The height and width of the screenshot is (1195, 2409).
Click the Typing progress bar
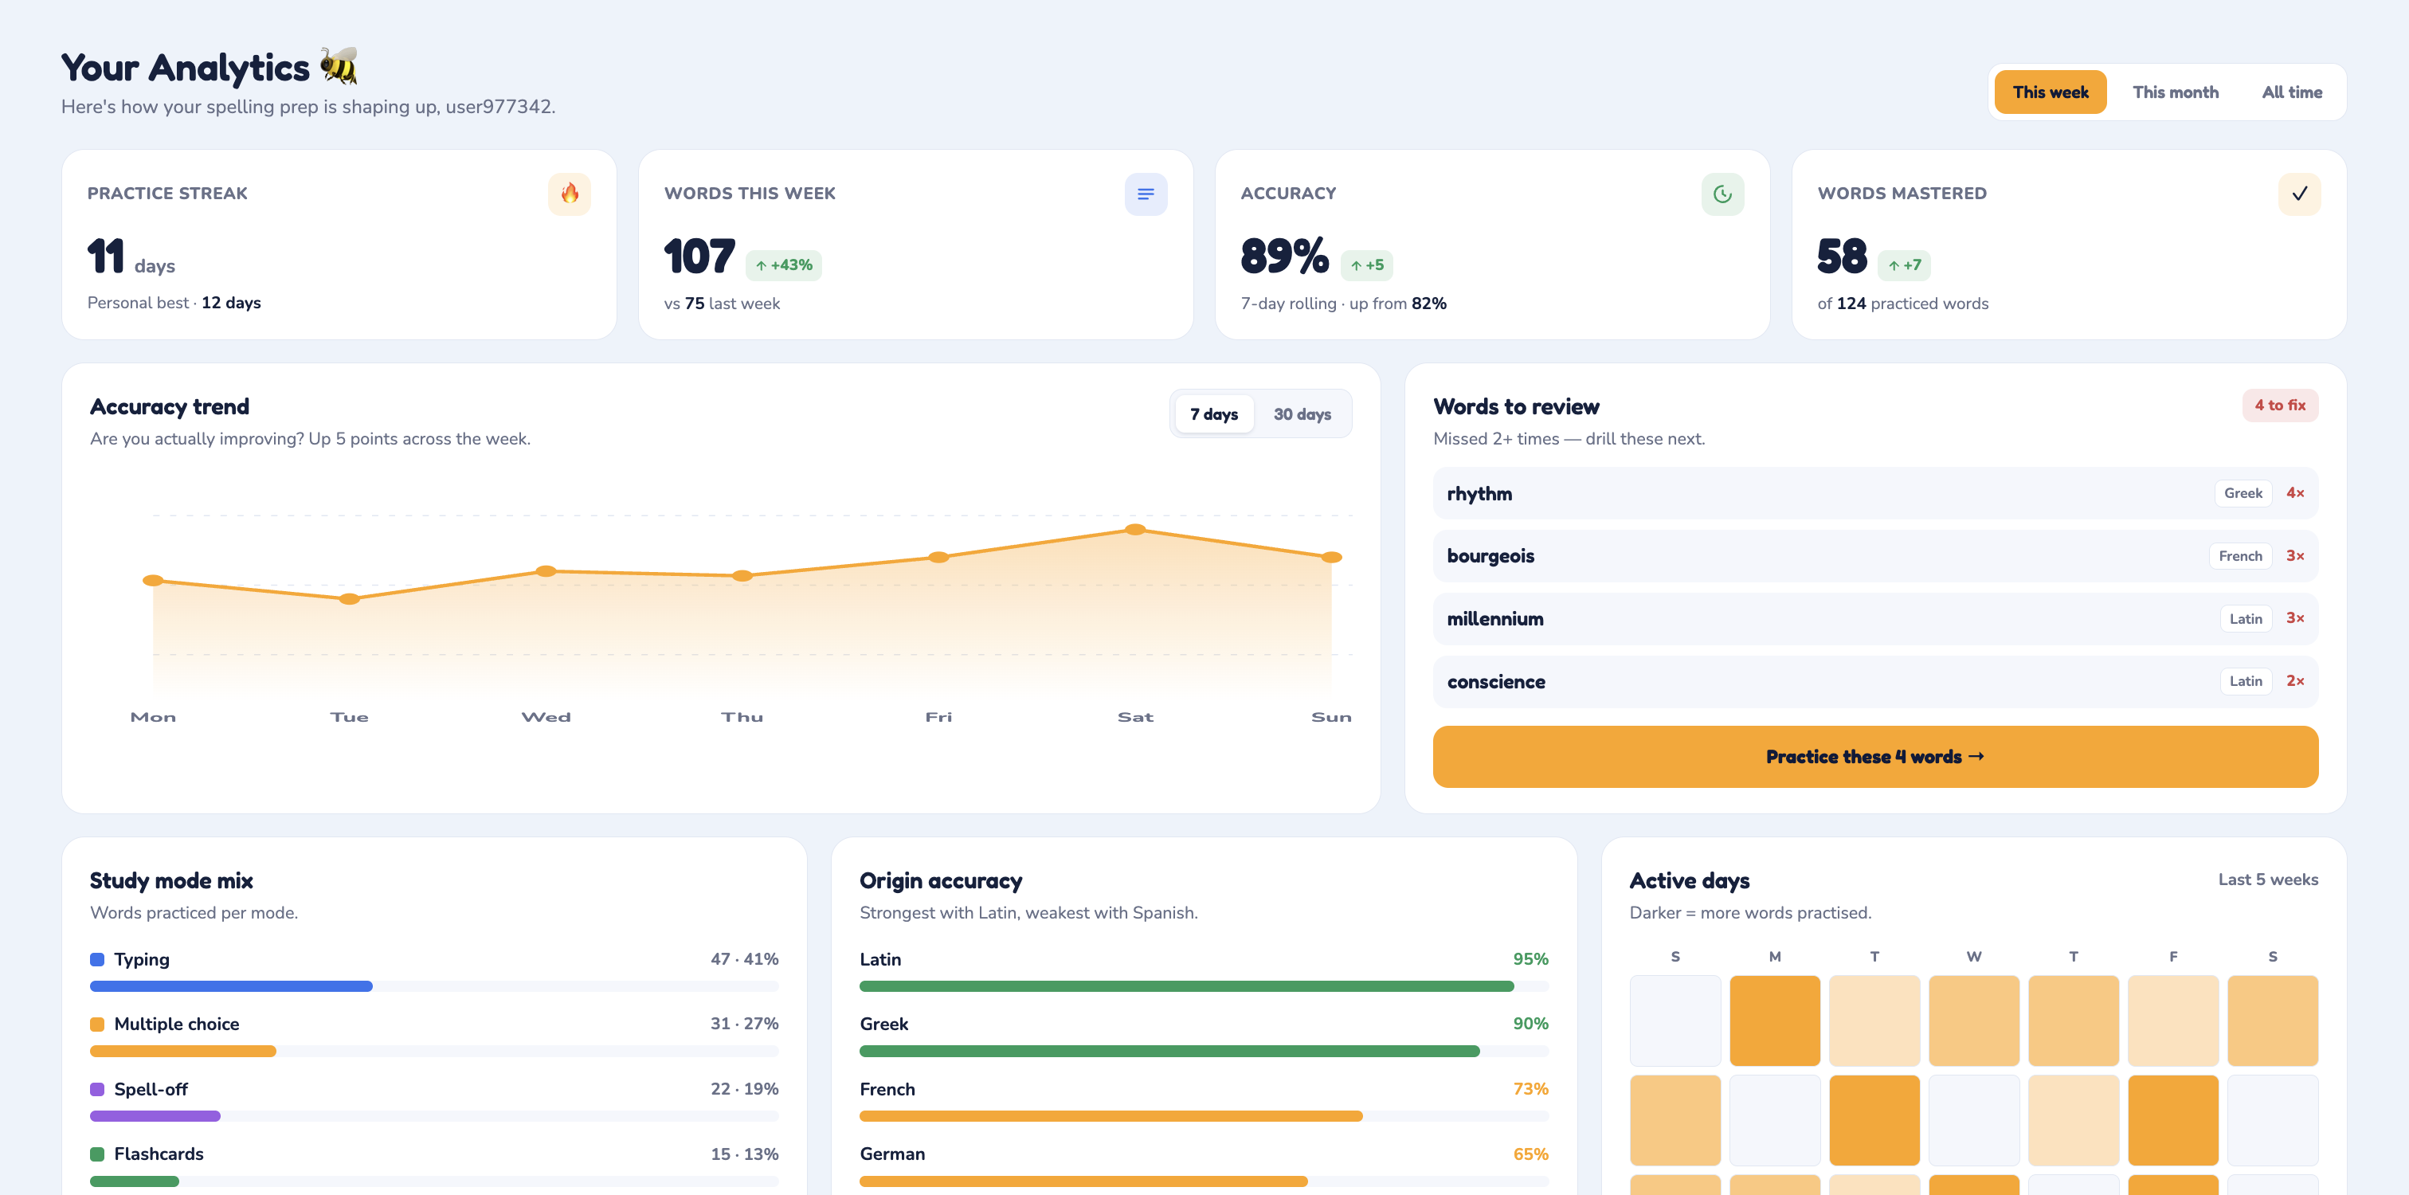pyautogui.click(x=434, y=985)
